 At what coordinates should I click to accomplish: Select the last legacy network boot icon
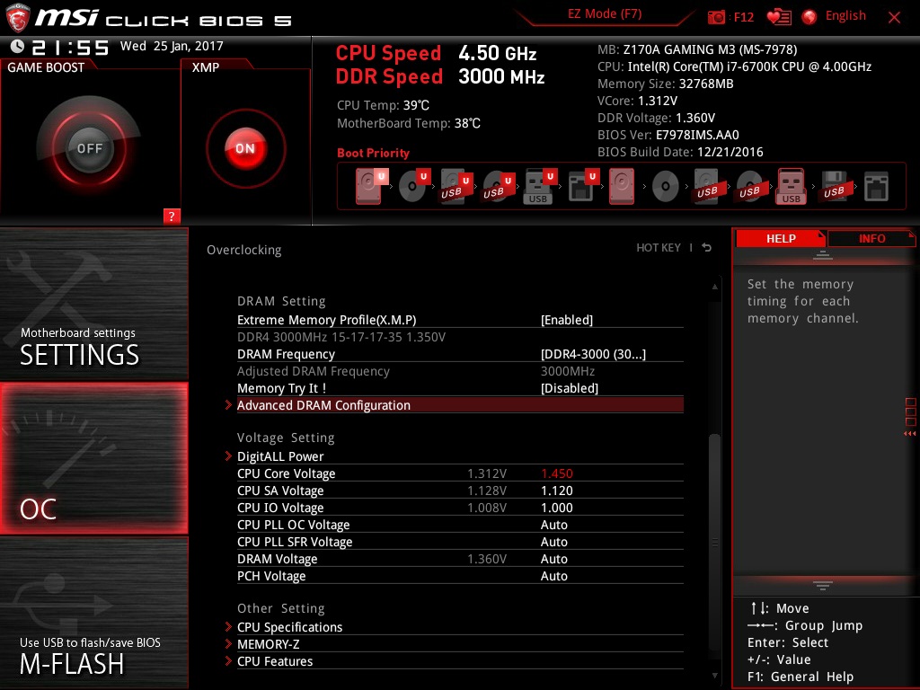click(x=876, y=187)
